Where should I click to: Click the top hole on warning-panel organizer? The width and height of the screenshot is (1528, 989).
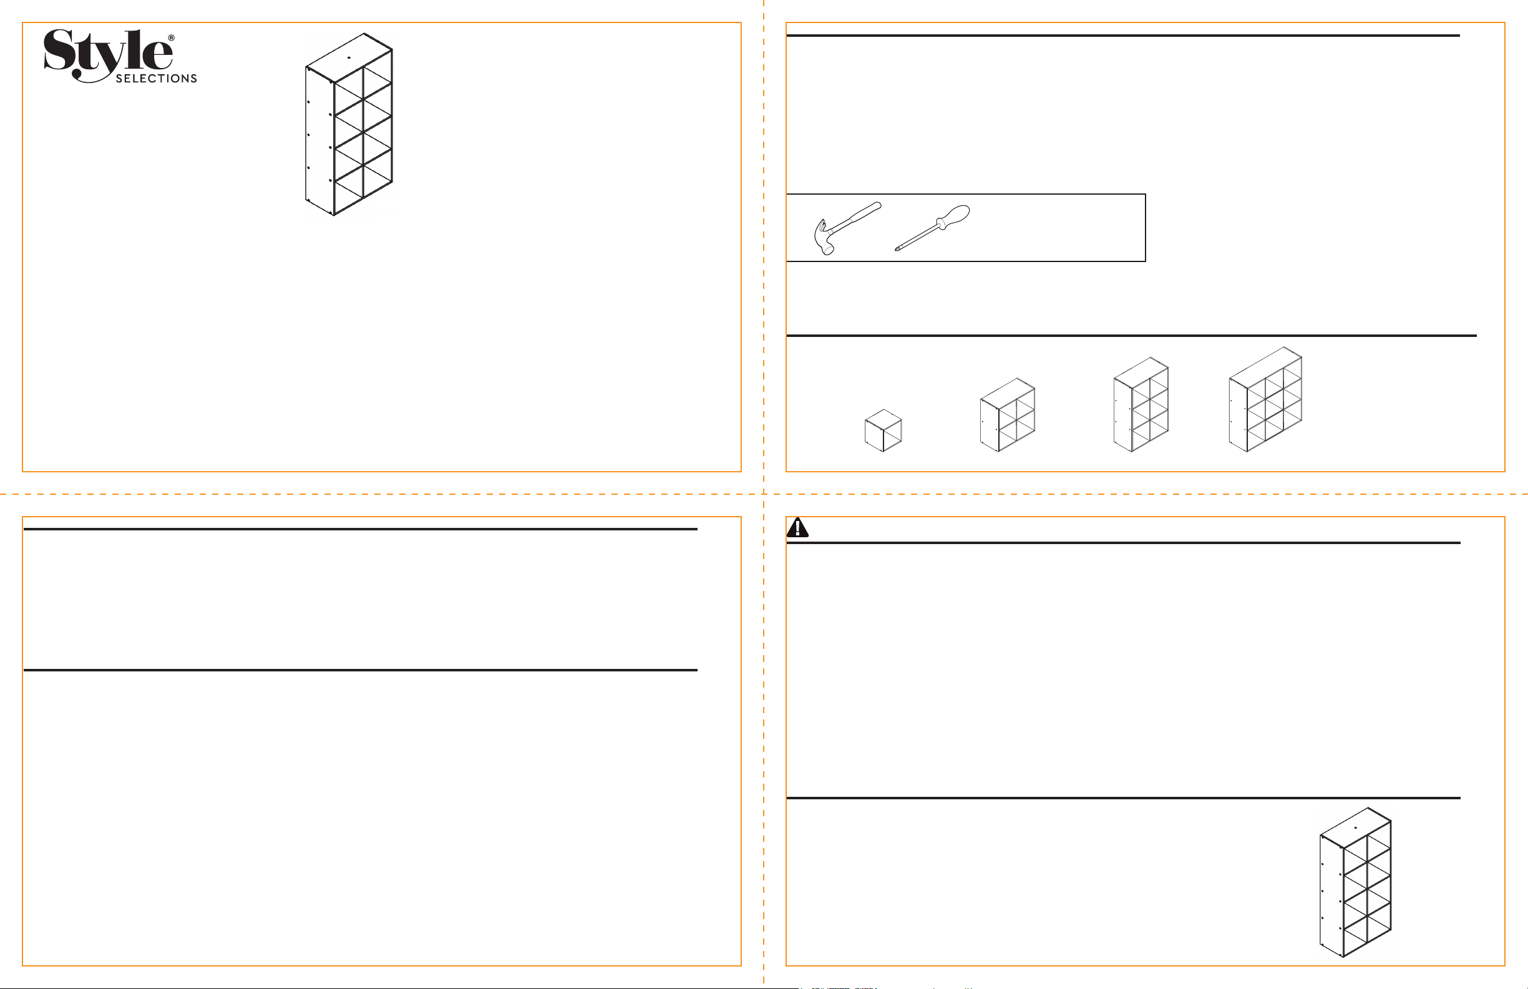(x=1355, y=827)
